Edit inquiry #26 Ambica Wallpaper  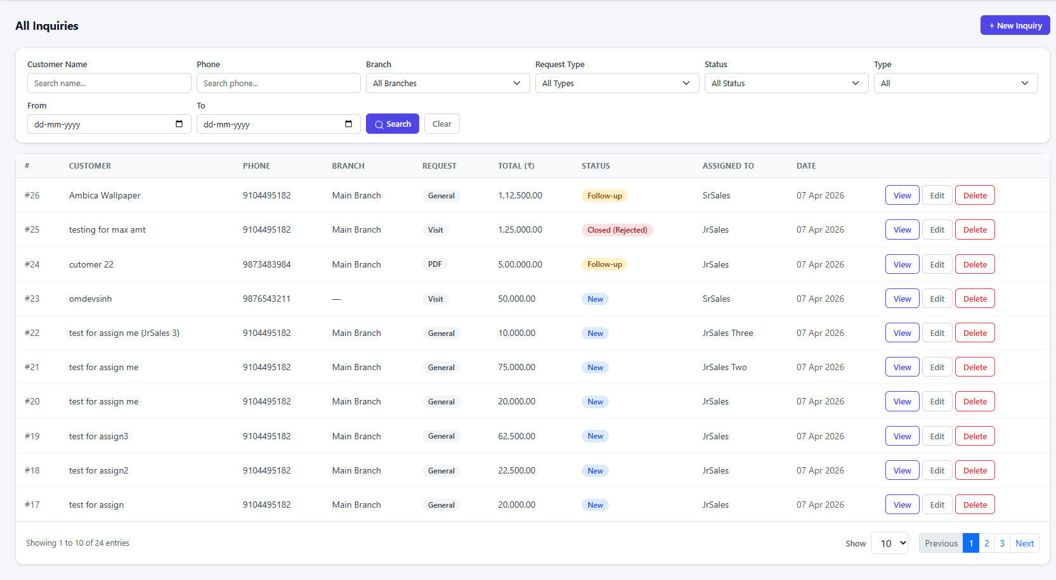point(937,195)
